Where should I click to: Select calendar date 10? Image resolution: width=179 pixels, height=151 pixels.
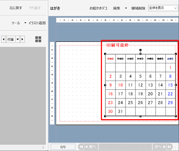pyautogui.click(x=121, y=85)
